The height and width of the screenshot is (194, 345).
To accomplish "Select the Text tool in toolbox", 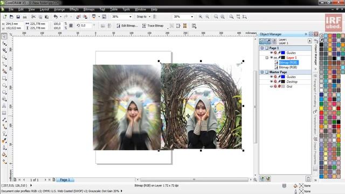I will point(4,106).
